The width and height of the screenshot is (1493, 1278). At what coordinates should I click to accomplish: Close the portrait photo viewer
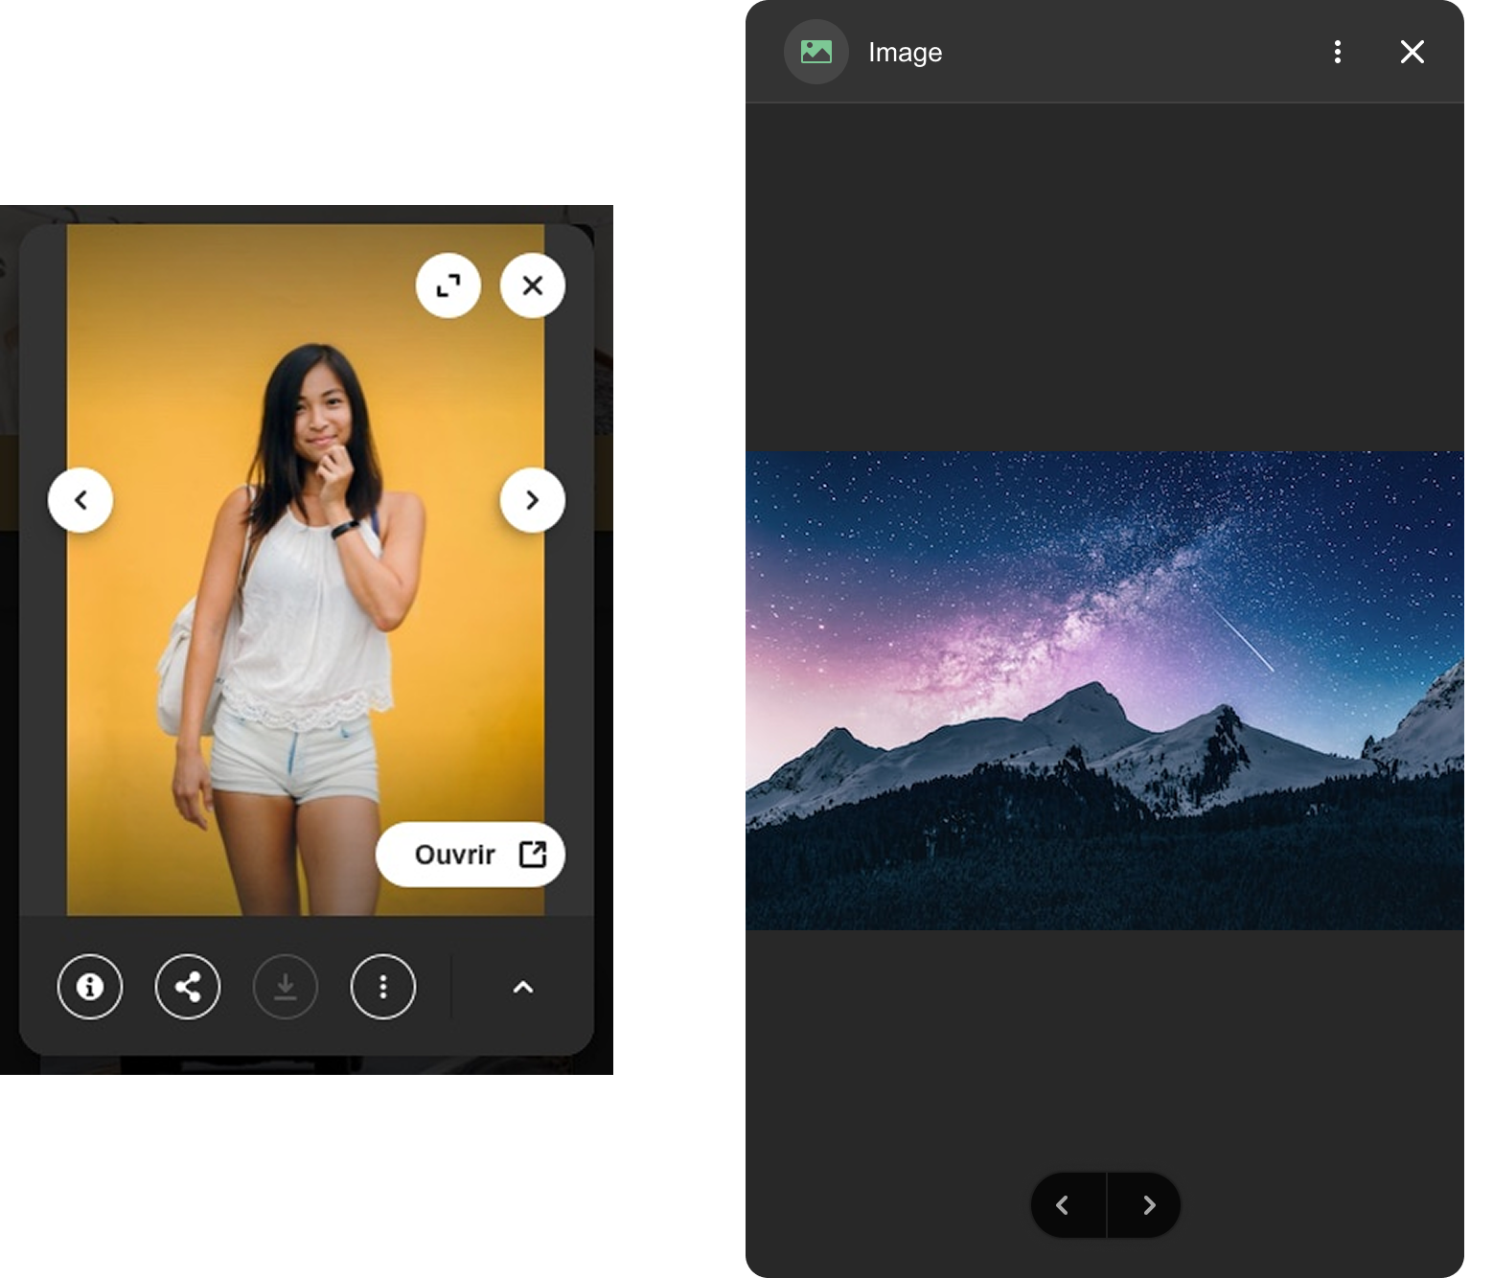click(x=533, y=285)
